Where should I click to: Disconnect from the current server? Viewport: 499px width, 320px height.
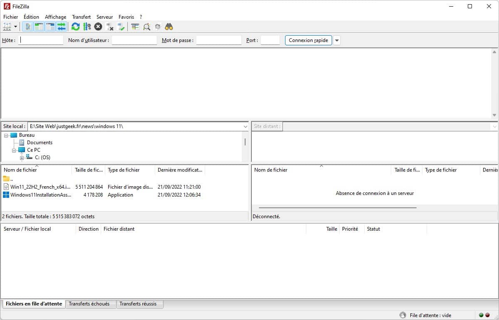[109, 27]
